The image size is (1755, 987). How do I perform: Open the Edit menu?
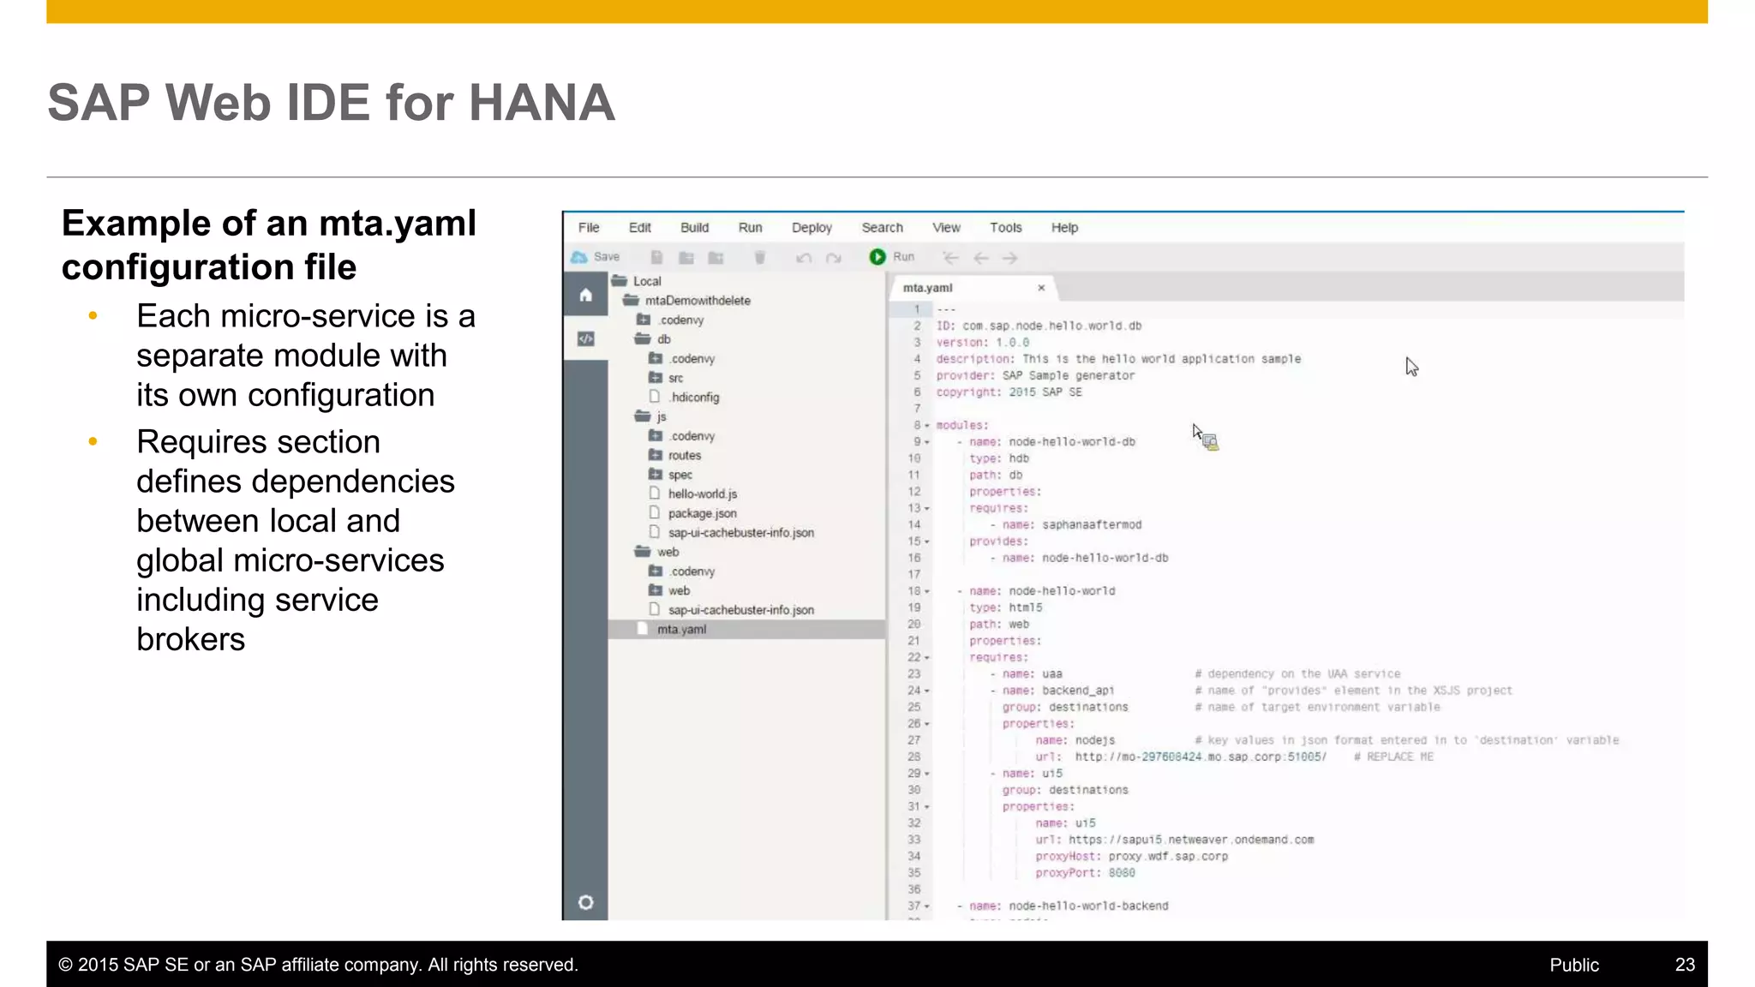(640, 228)
